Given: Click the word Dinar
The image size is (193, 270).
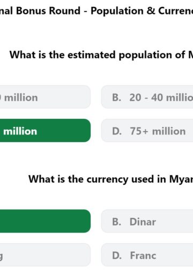Looking at the screenshot, I should (x=143, y=222).
